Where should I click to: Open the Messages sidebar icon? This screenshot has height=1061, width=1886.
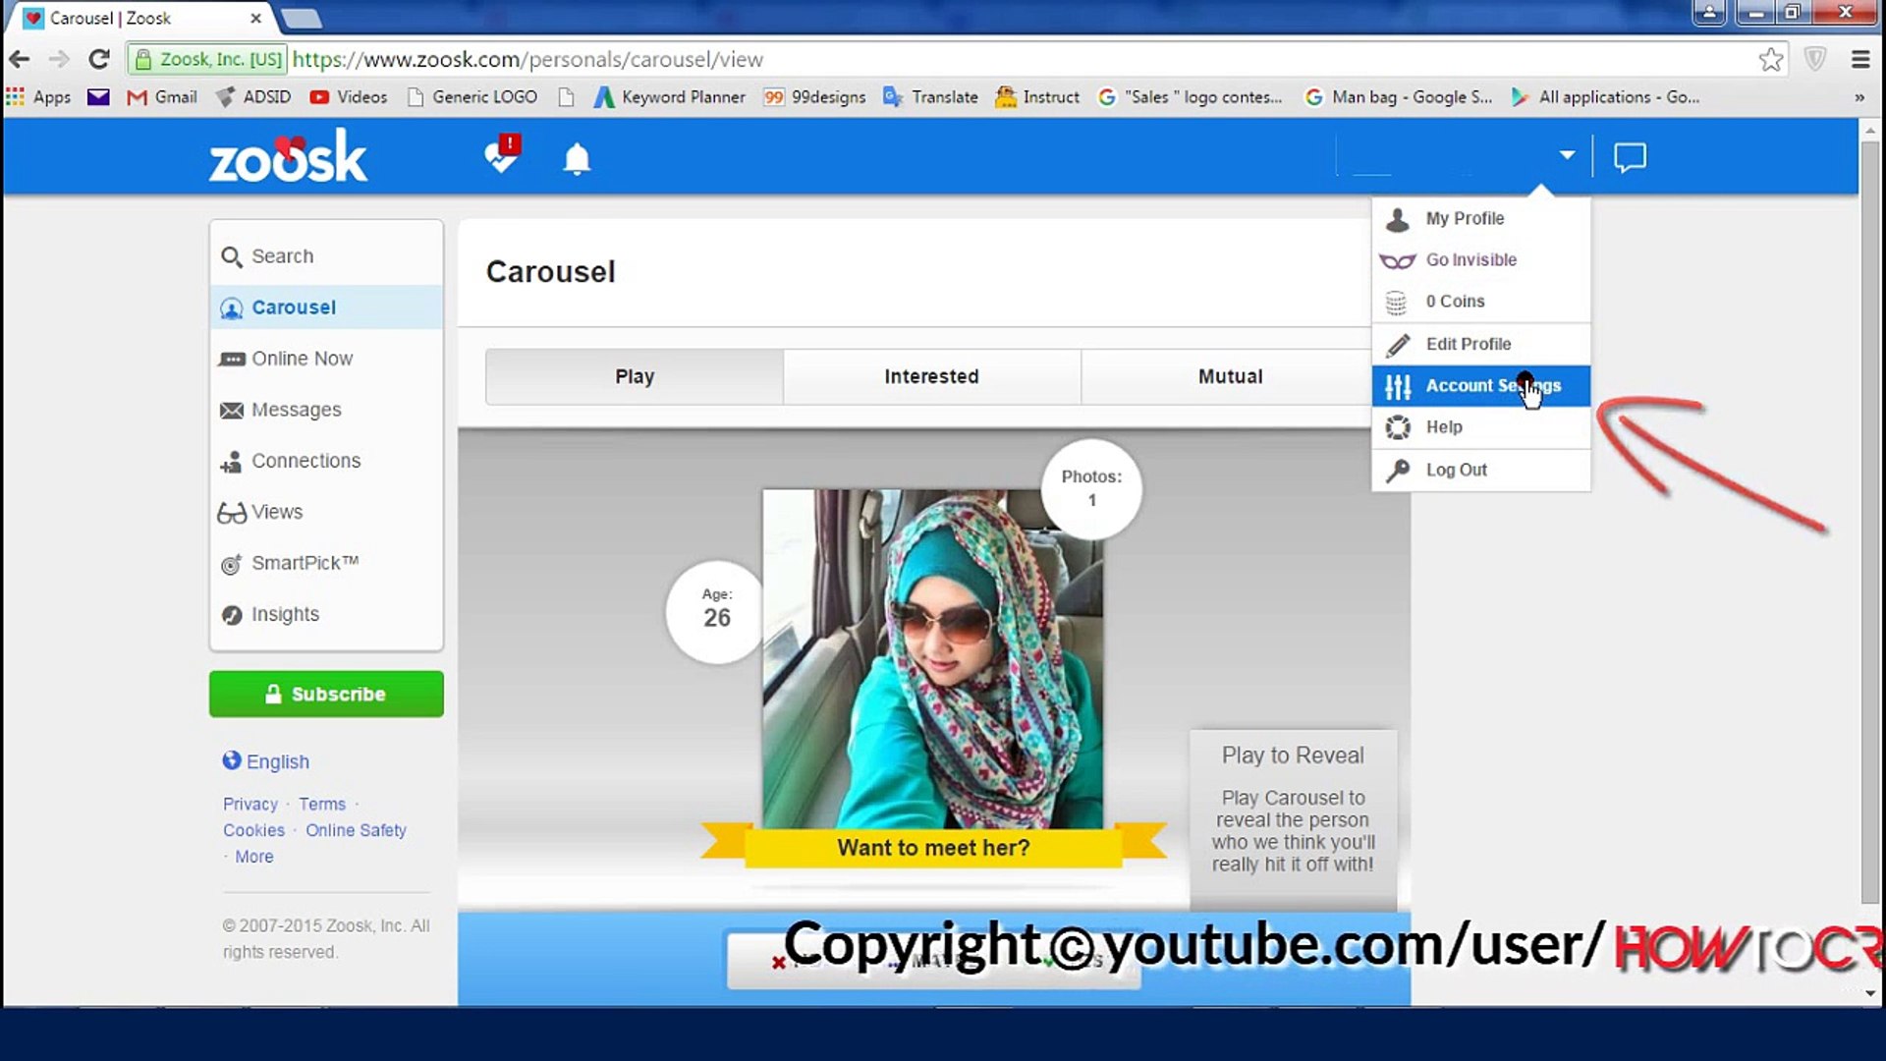coord(233,410)
